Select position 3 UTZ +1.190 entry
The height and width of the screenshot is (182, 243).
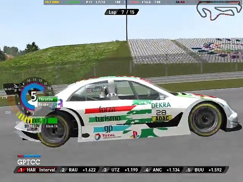[x=121, y=170]
